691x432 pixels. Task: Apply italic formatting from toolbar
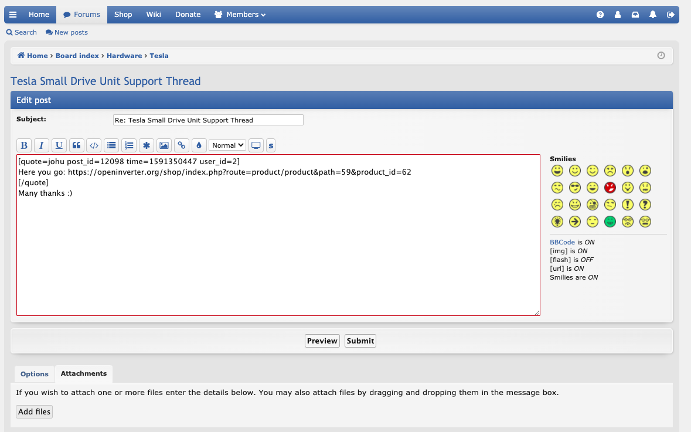point(42,145)
